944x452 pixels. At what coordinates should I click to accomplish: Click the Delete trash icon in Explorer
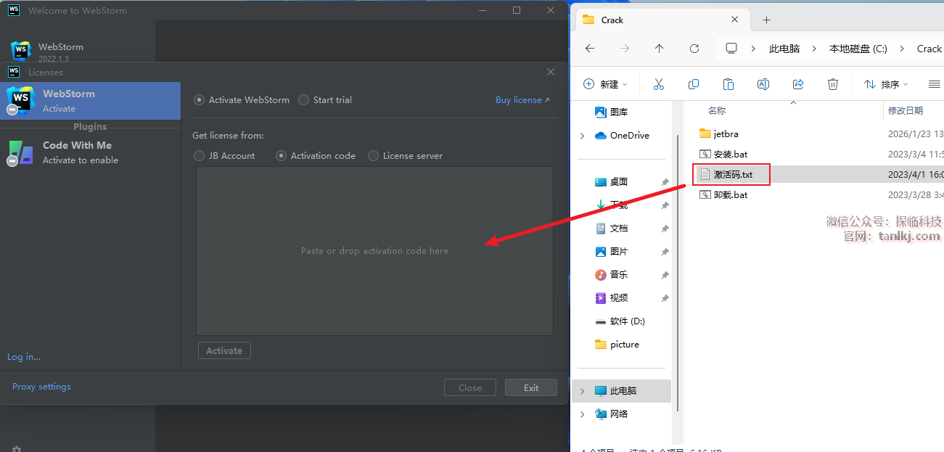[x=834, y=84]
